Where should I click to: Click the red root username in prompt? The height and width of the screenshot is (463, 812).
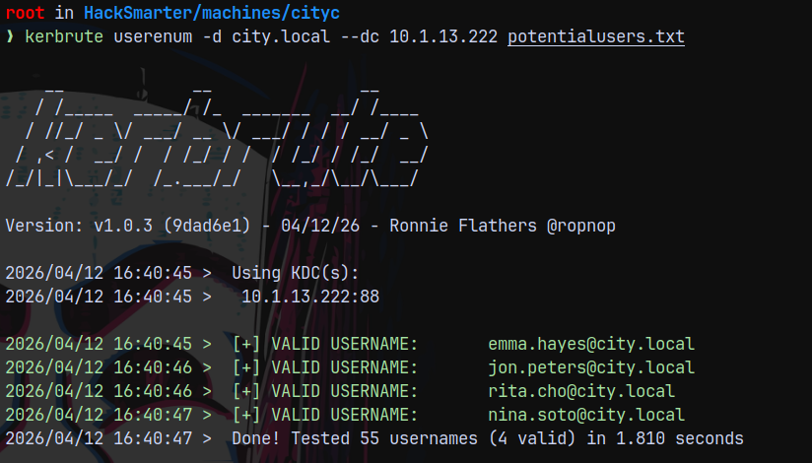click(25, 13)
